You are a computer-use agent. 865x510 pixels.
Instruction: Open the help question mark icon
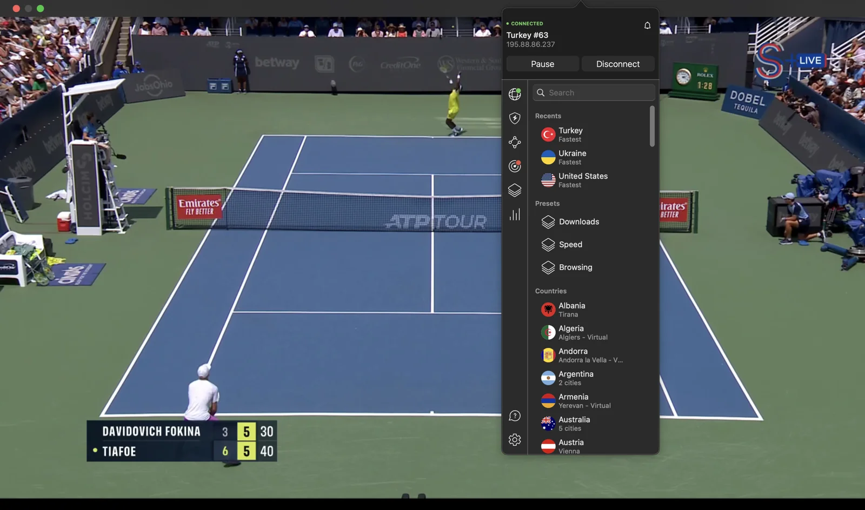[515, 415]
